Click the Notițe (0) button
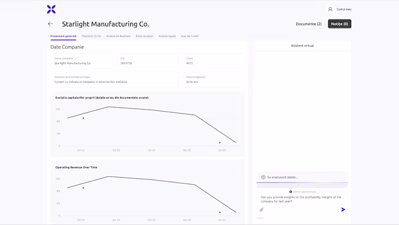Screen dimensions: 399x225 pyautogui.click(x=340, y=24)
